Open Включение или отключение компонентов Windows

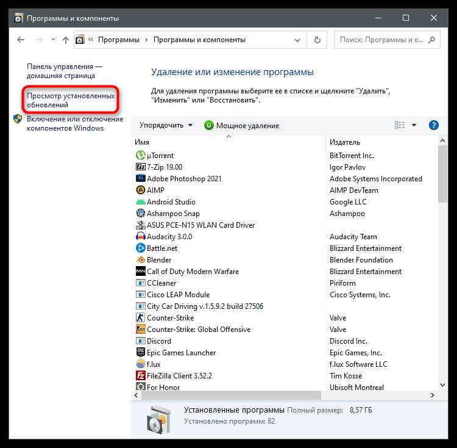pyautogui.click(x=75, y=123)
